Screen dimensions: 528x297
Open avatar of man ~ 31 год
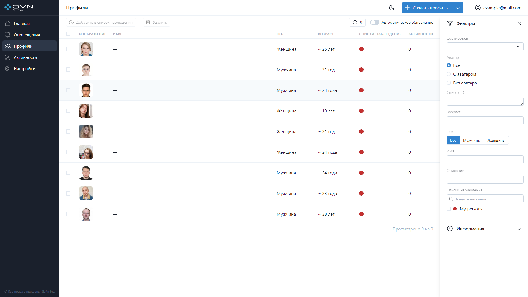(x=86, y=70)
